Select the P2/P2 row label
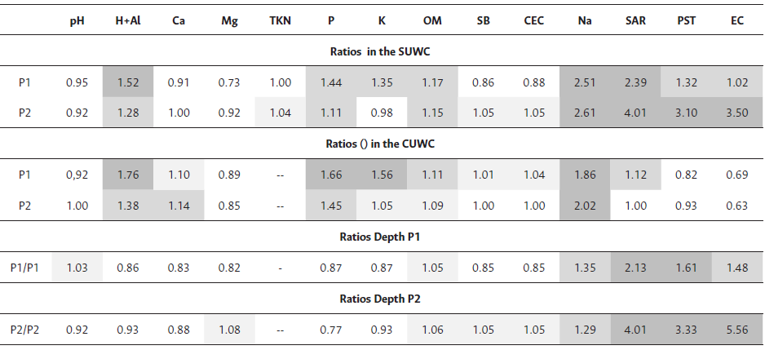The width and height of the screenshot is (765, 350). [26, 330]
